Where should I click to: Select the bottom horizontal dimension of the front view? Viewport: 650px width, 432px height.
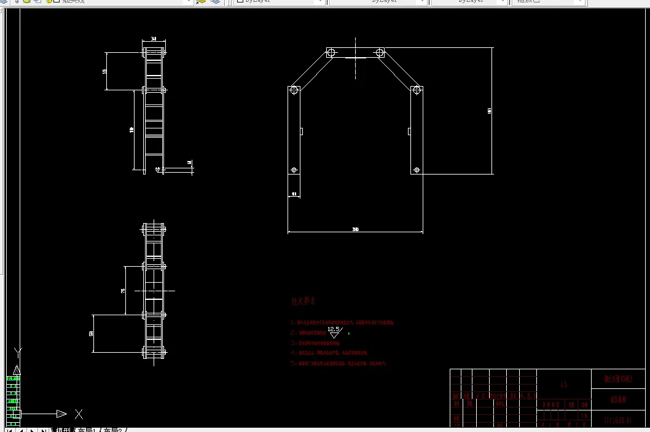click(355, 230)
